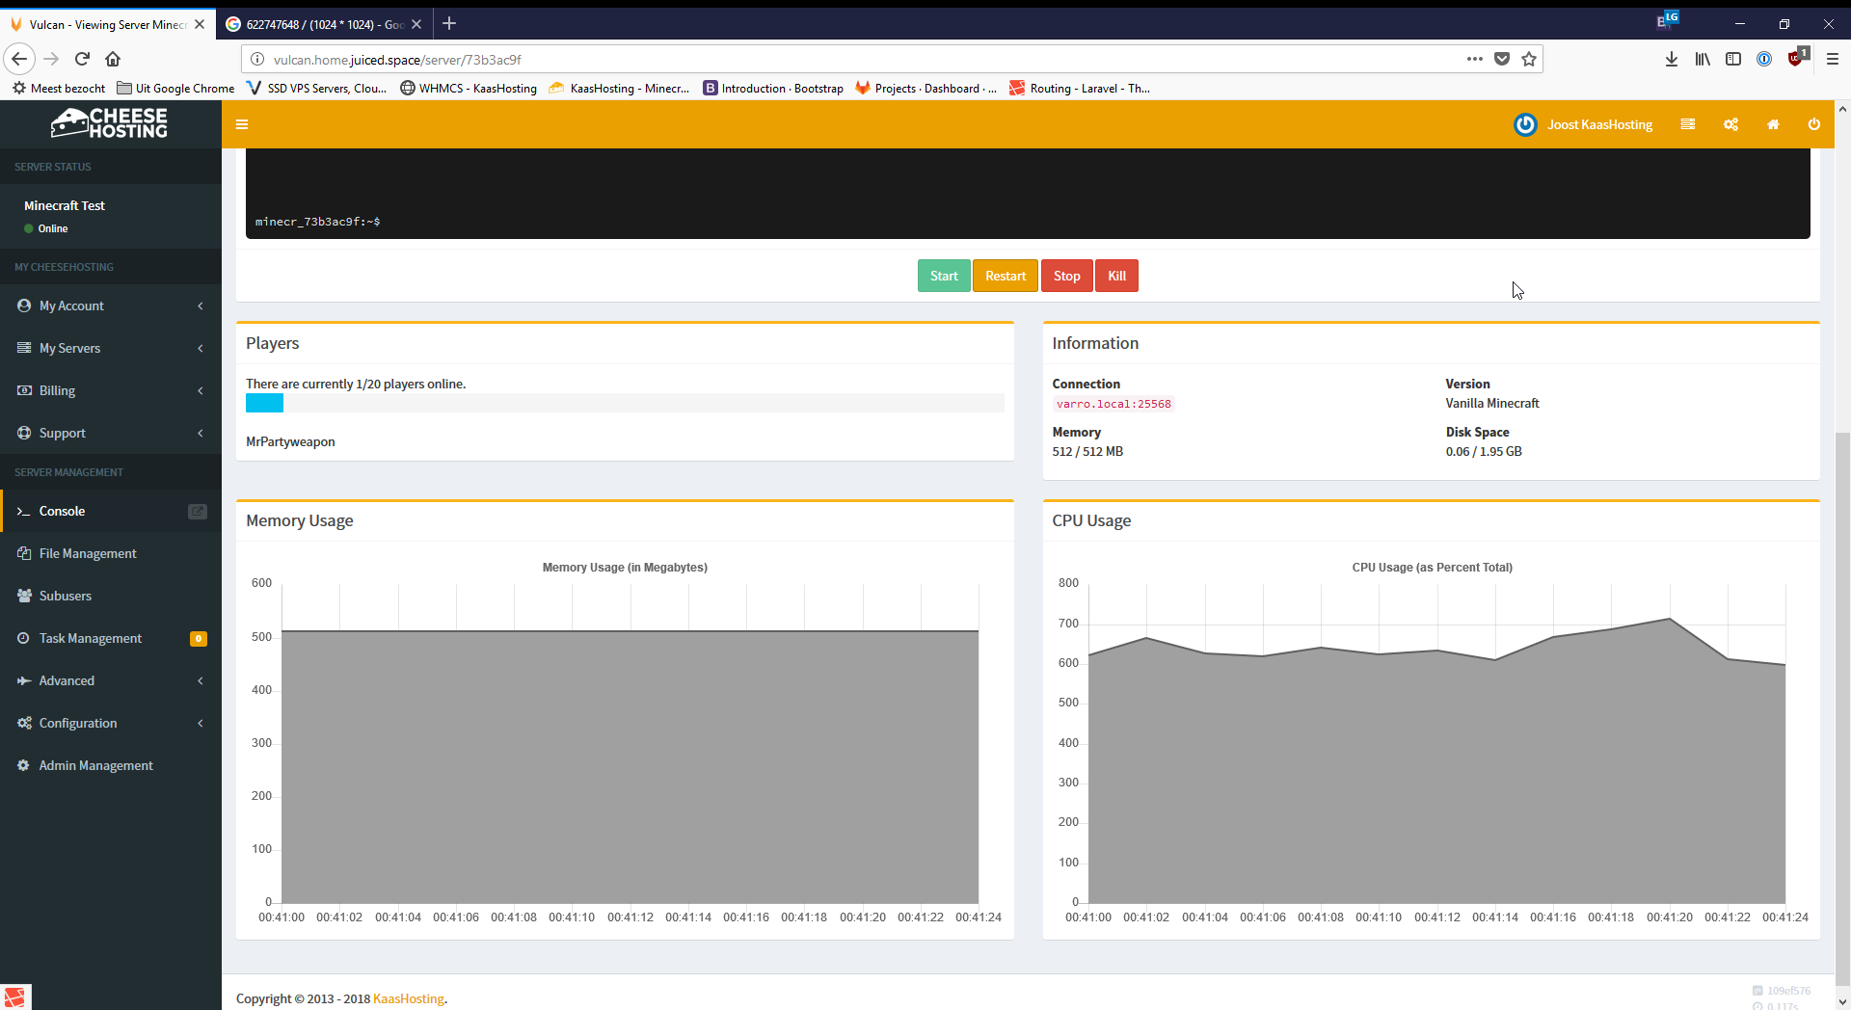Open admin cogs icon in header
The width and height of the screenshot is (1851, 1010).
tap(1730, 124)
